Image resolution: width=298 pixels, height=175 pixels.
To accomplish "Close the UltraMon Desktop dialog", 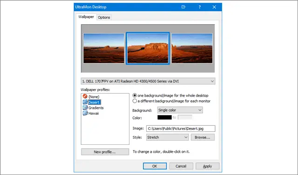I will (214, 7).
